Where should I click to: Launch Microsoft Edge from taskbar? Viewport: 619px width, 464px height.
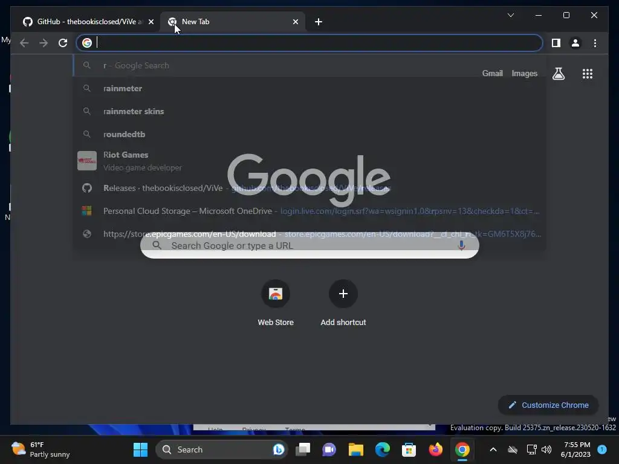tap(382, 449)
